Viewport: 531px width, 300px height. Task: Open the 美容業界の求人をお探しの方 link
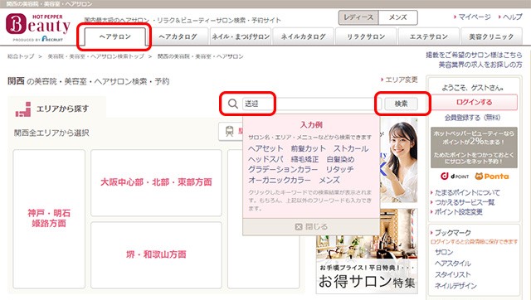point(480,65)
